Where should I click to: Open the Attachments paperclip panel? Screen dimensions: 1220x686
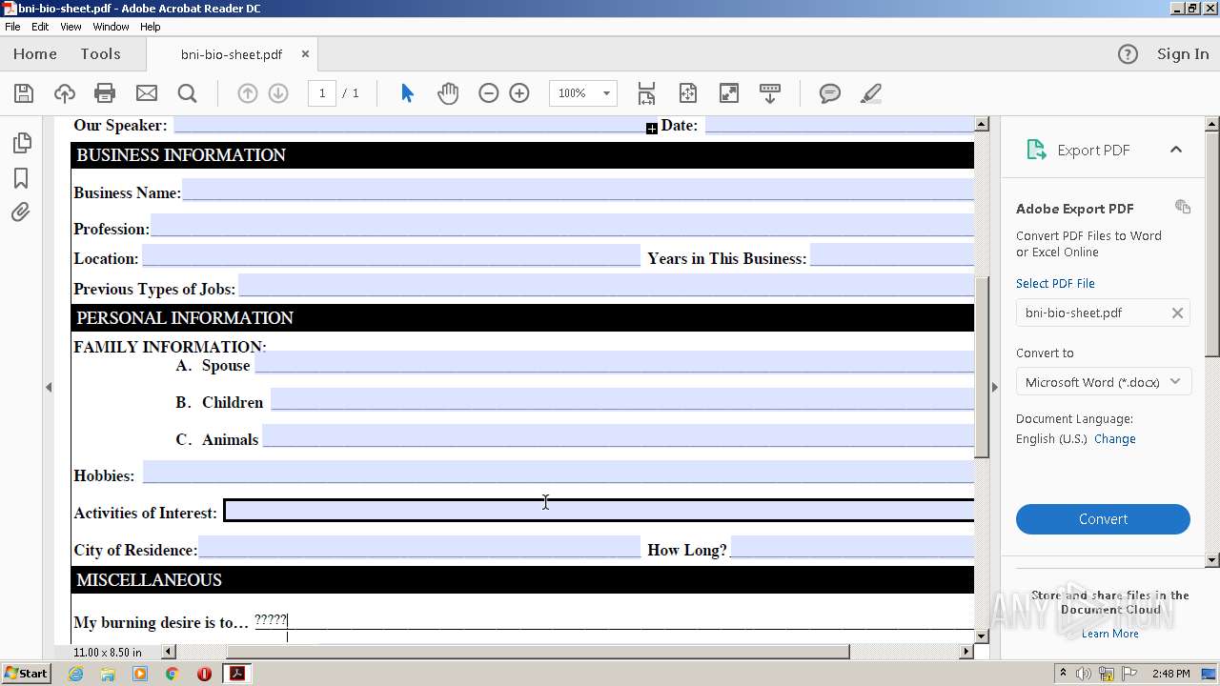[x=21, y=212]
